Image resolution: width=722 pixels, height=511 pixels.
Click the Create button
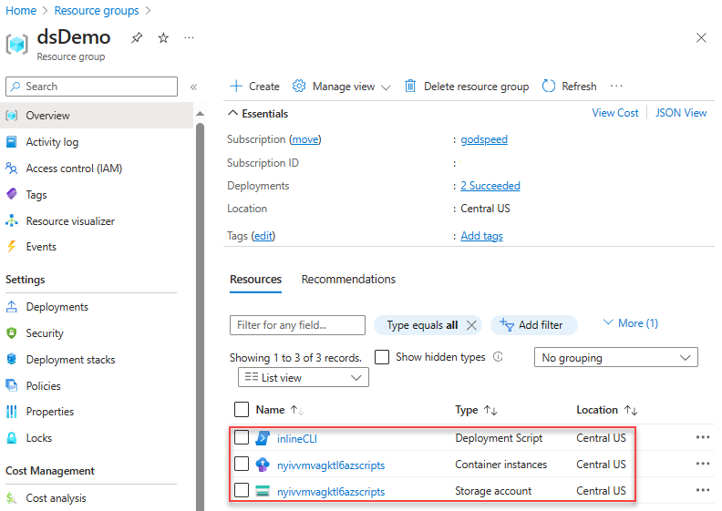click(x=254, y=86)
